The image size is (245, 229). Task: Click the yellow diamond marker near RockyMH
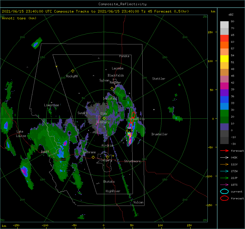73,71
